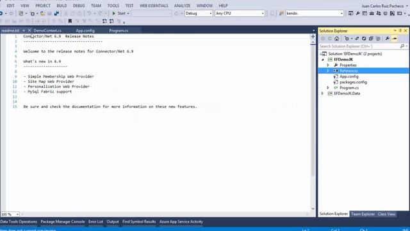410x231 pixels.
Task: Pin the readme.txt tab
Action: [24, 31]
